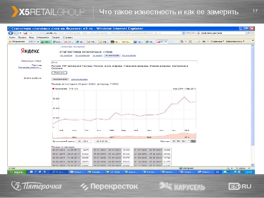The width and height of the screenshot is (264, 198).
Task: Expand the tab list dropdown next to Quick Tabs
Action: click(x=35, y=41)
